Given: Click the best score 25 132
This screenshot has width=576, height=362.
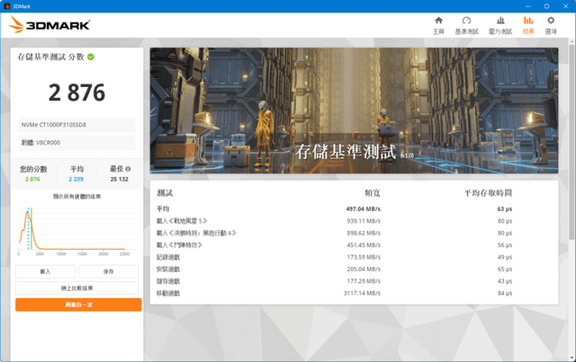Looking at the screenshot, I should pos(120,179).
